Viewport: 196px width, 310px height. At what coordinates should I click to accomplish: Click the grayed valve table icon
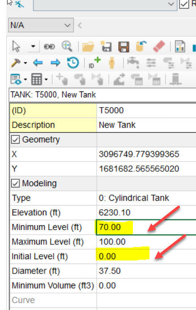(154, 79)
